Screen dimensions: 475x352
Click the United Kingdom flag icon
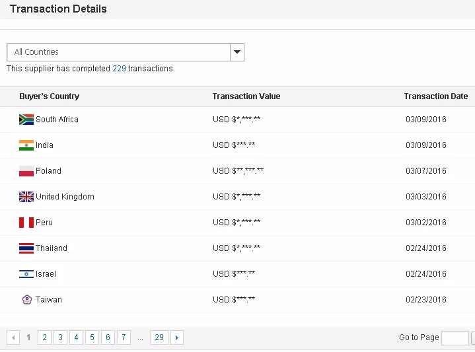click(x=26, y=197)
